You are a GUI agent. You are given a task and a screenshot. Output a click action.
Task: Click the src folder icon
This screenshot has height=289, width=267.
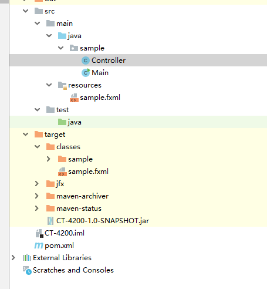[x=39, y=11]
